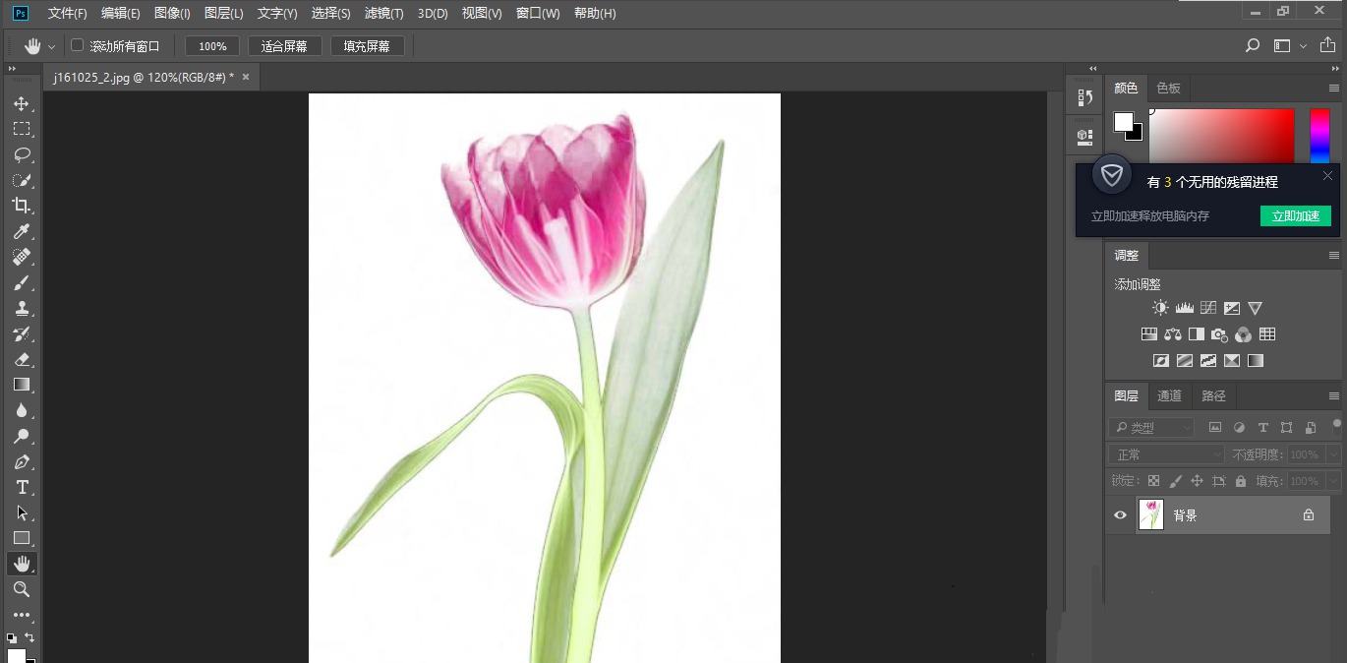Click the 适合屏幕 button
Screen dimensions: 1347x663
click(x=284, y=45)
